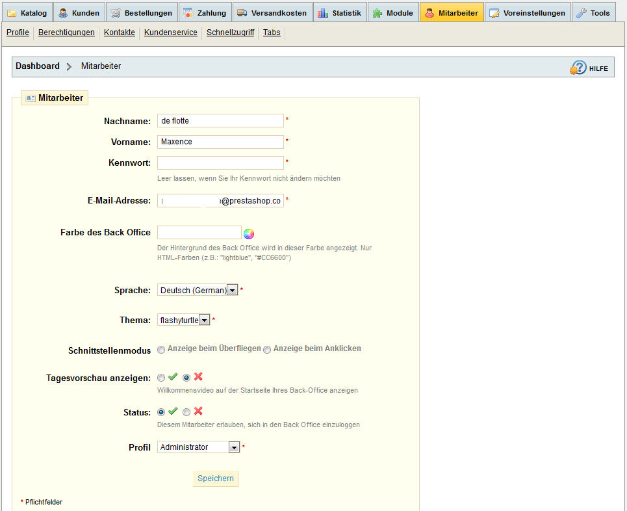
Task: Click green checkmark next to Status
Action: pyautogui.click(x=173, y=411)
